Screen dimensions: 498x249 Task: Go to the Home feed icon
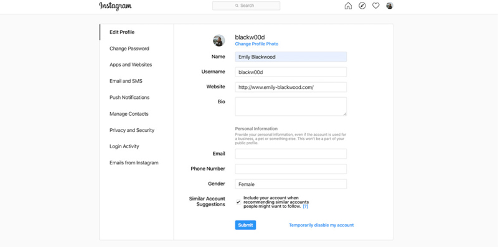coord(348,6)
